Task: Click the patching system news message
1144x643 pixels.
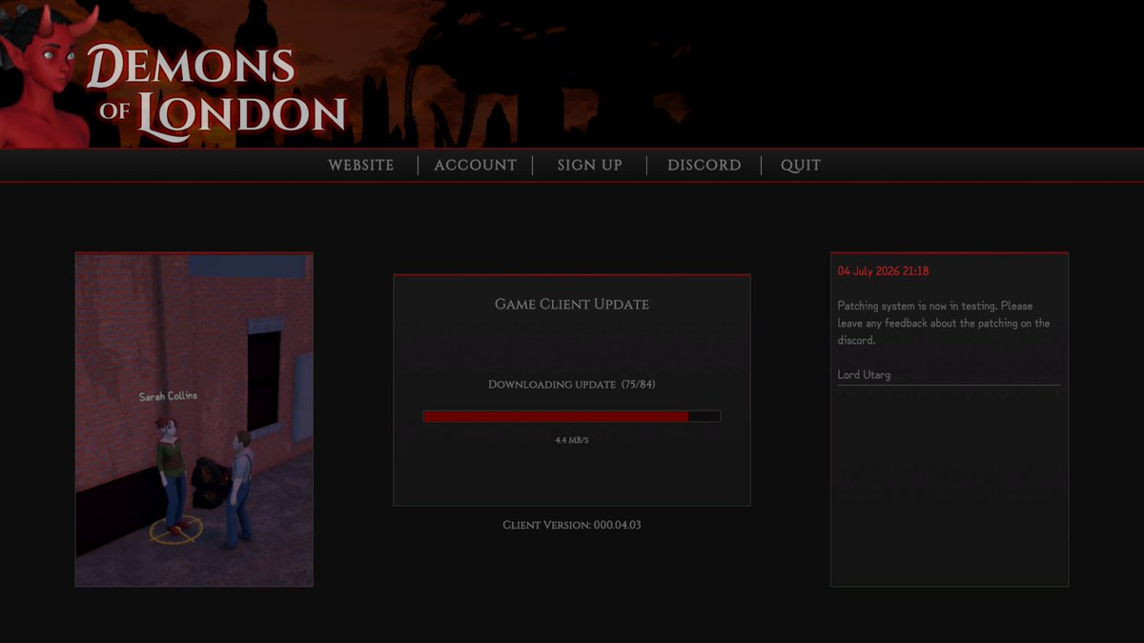Action: [x=944, y=323]
